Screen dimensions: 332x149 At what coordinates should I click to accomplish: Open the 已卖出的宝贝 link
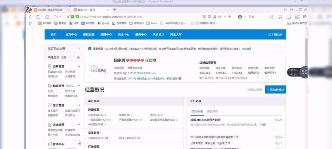55,72
